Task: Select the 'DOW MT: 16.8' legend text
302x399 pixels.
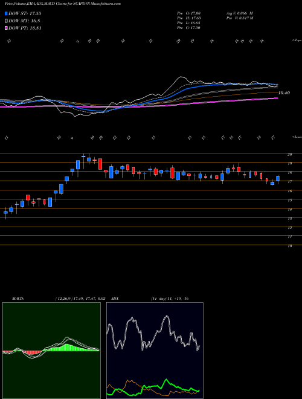Action: (x=24, y=21)
